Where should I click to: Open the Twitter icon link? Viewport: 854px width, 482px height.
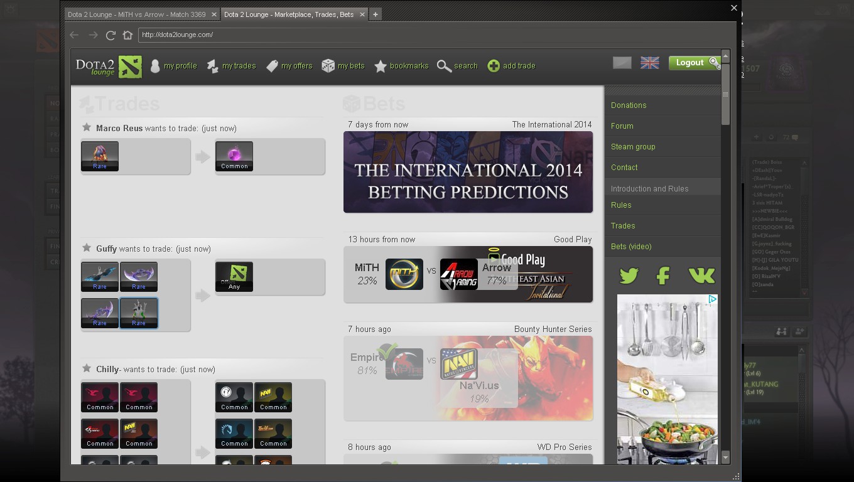point(629,275)
